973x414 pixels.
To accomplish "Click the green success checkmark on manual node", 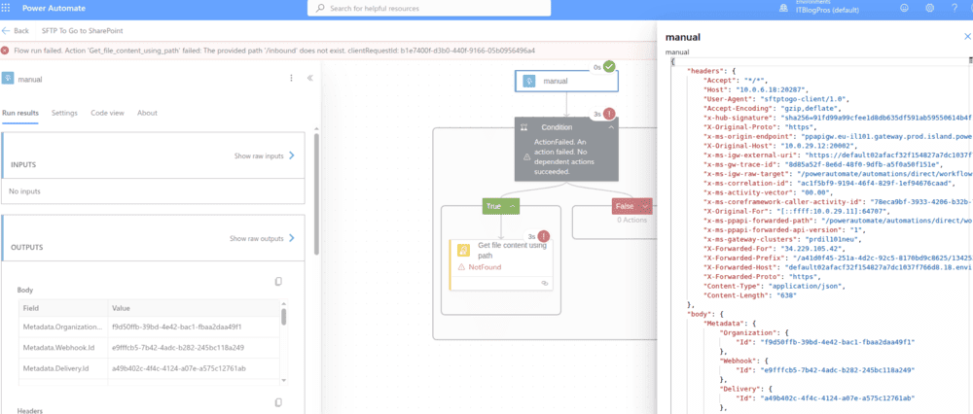I will coord(609,66).
